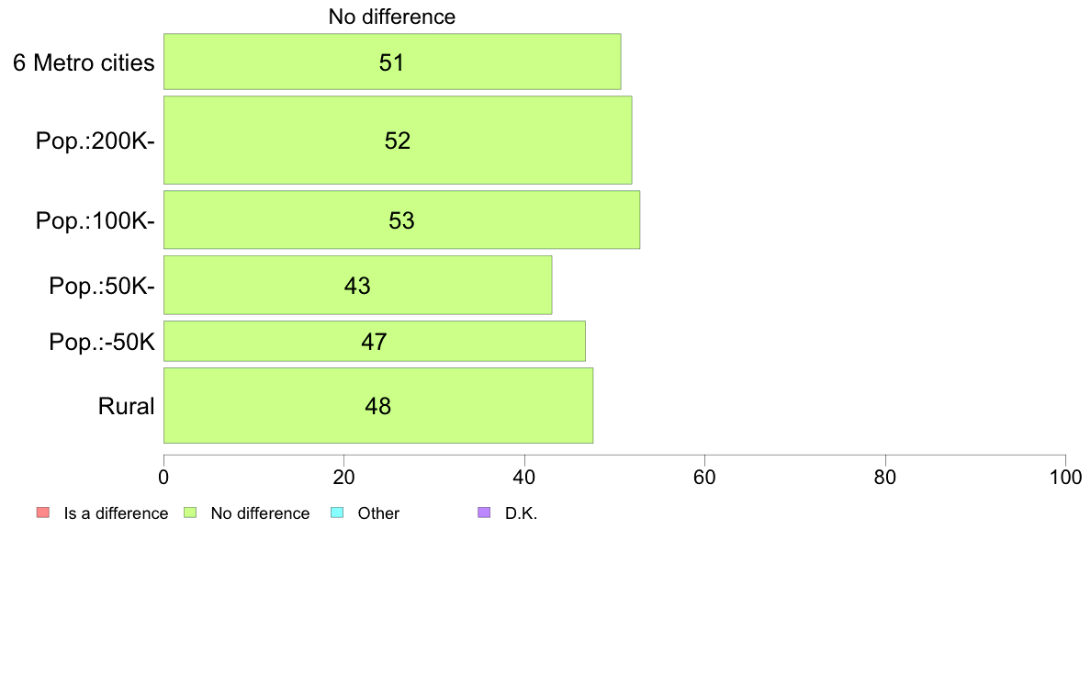Select the Pop.:200K- bar showing 52
Viewport: 1091px width, 676px height.
(x=398, y=140)
